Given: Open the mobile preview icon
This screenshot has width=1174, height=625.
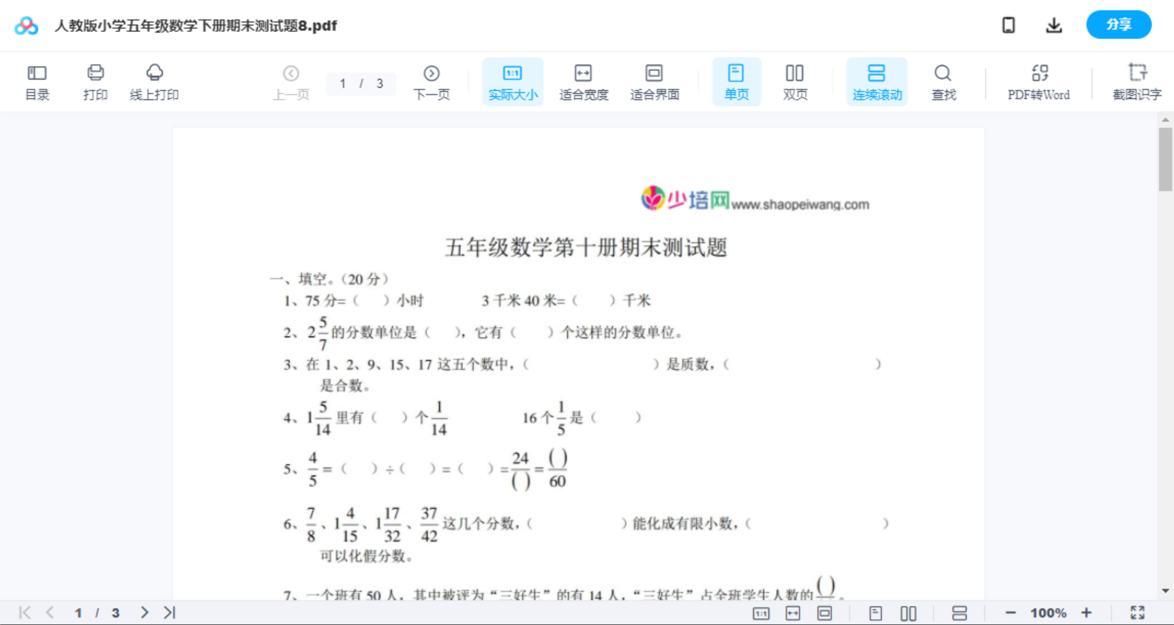Looking at the screenshot, I should [1008, 25].
